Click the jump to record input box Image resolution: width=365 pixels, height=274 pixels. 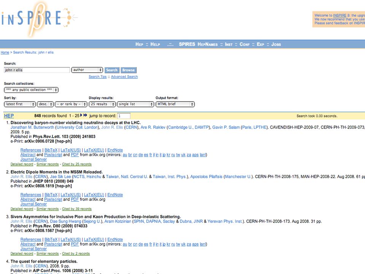click(x=124, y=116)
